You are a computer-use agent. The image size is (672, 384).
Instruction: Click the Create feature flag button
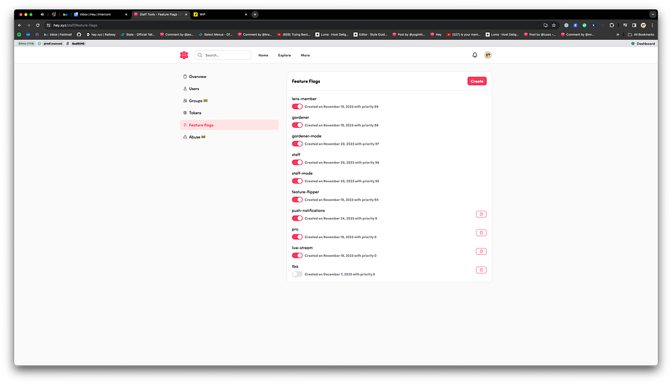(x=476, y=81)
